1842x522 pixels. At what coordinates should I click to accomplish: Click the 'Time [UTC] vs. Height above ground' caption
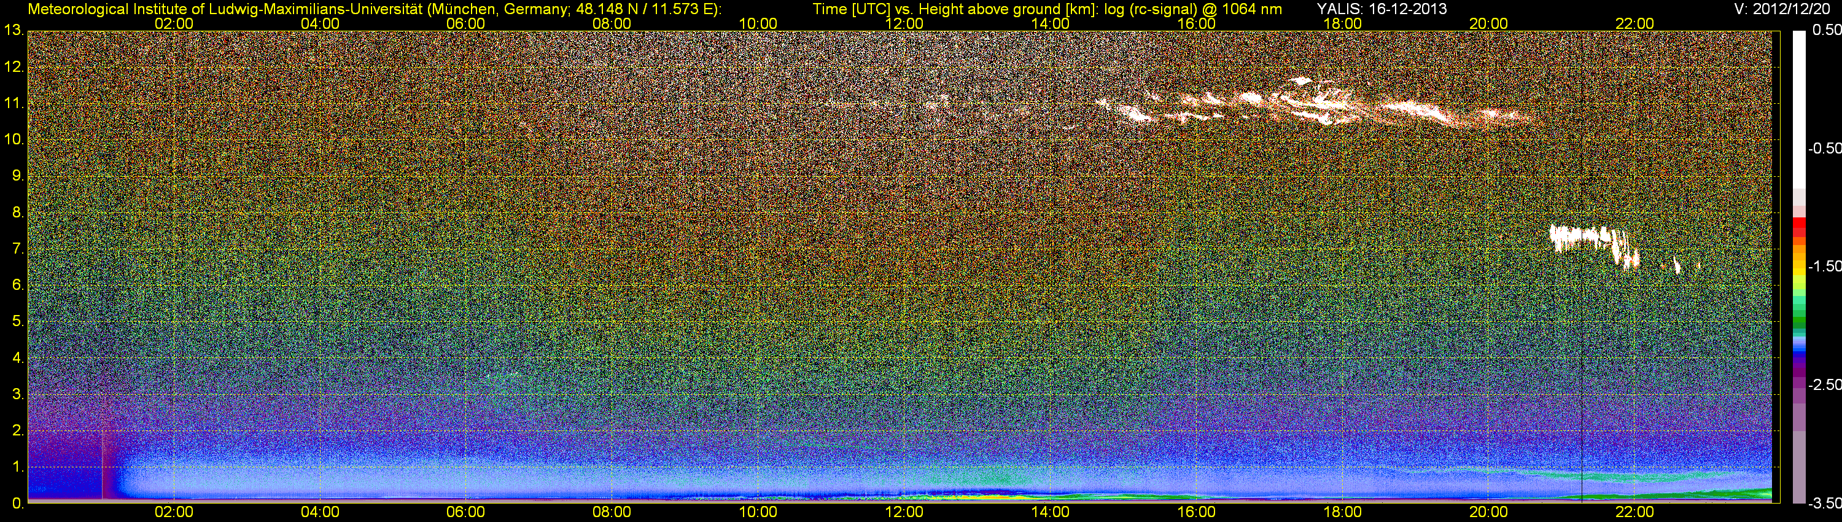[x=1047, y=9]
